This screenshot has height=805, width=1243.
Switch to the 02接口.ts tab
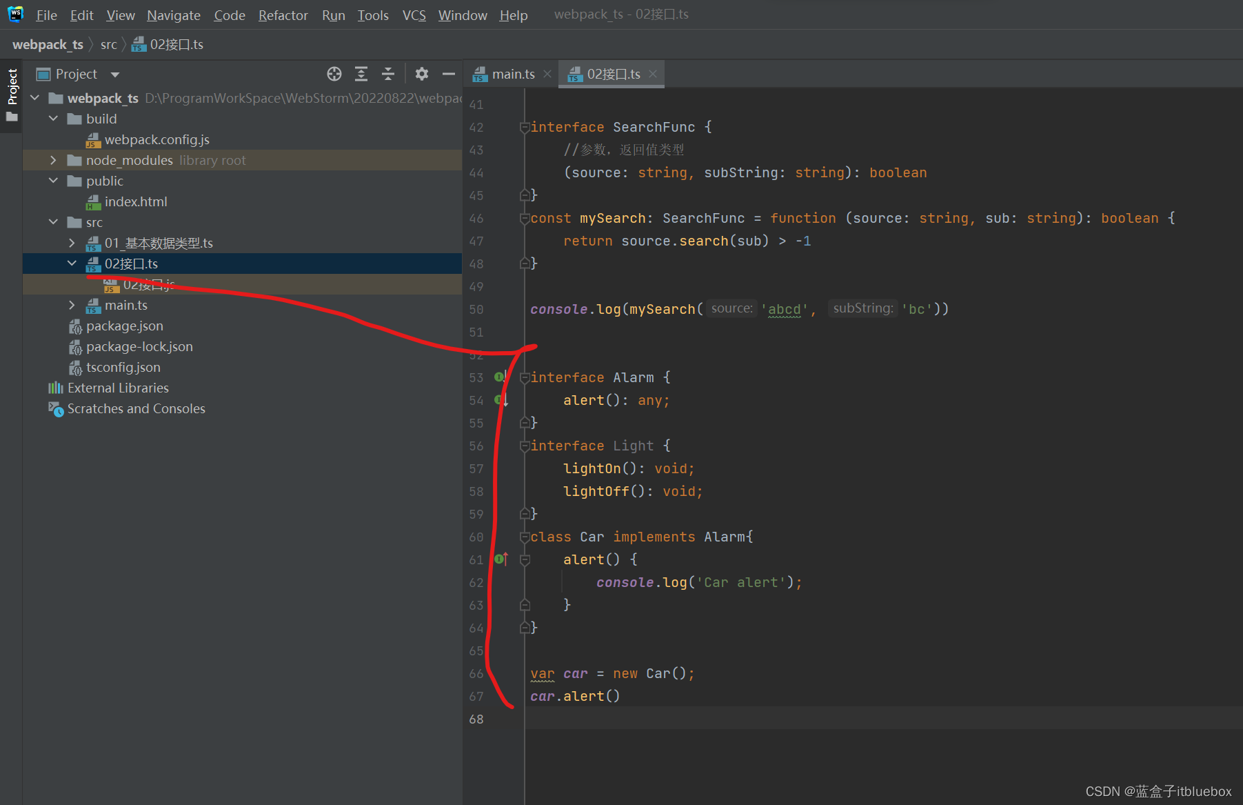(613, 74)
